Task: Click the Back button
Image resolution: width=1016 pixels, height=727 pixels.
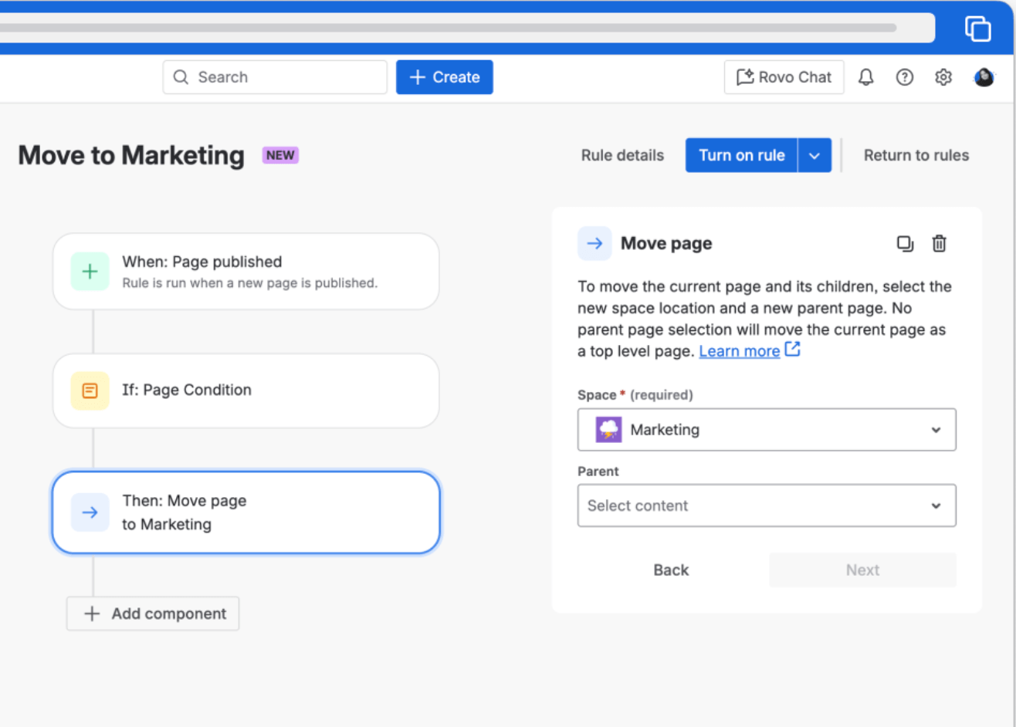Action: (671, 570)
